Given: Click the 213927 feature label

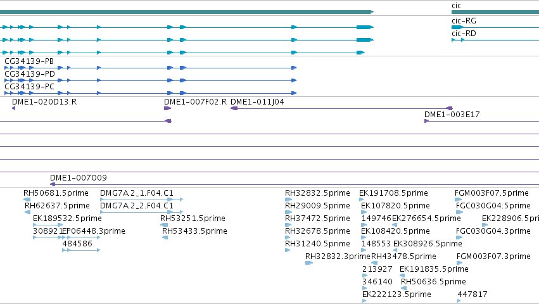Looking at the screenshot, I should pos(377,269).
